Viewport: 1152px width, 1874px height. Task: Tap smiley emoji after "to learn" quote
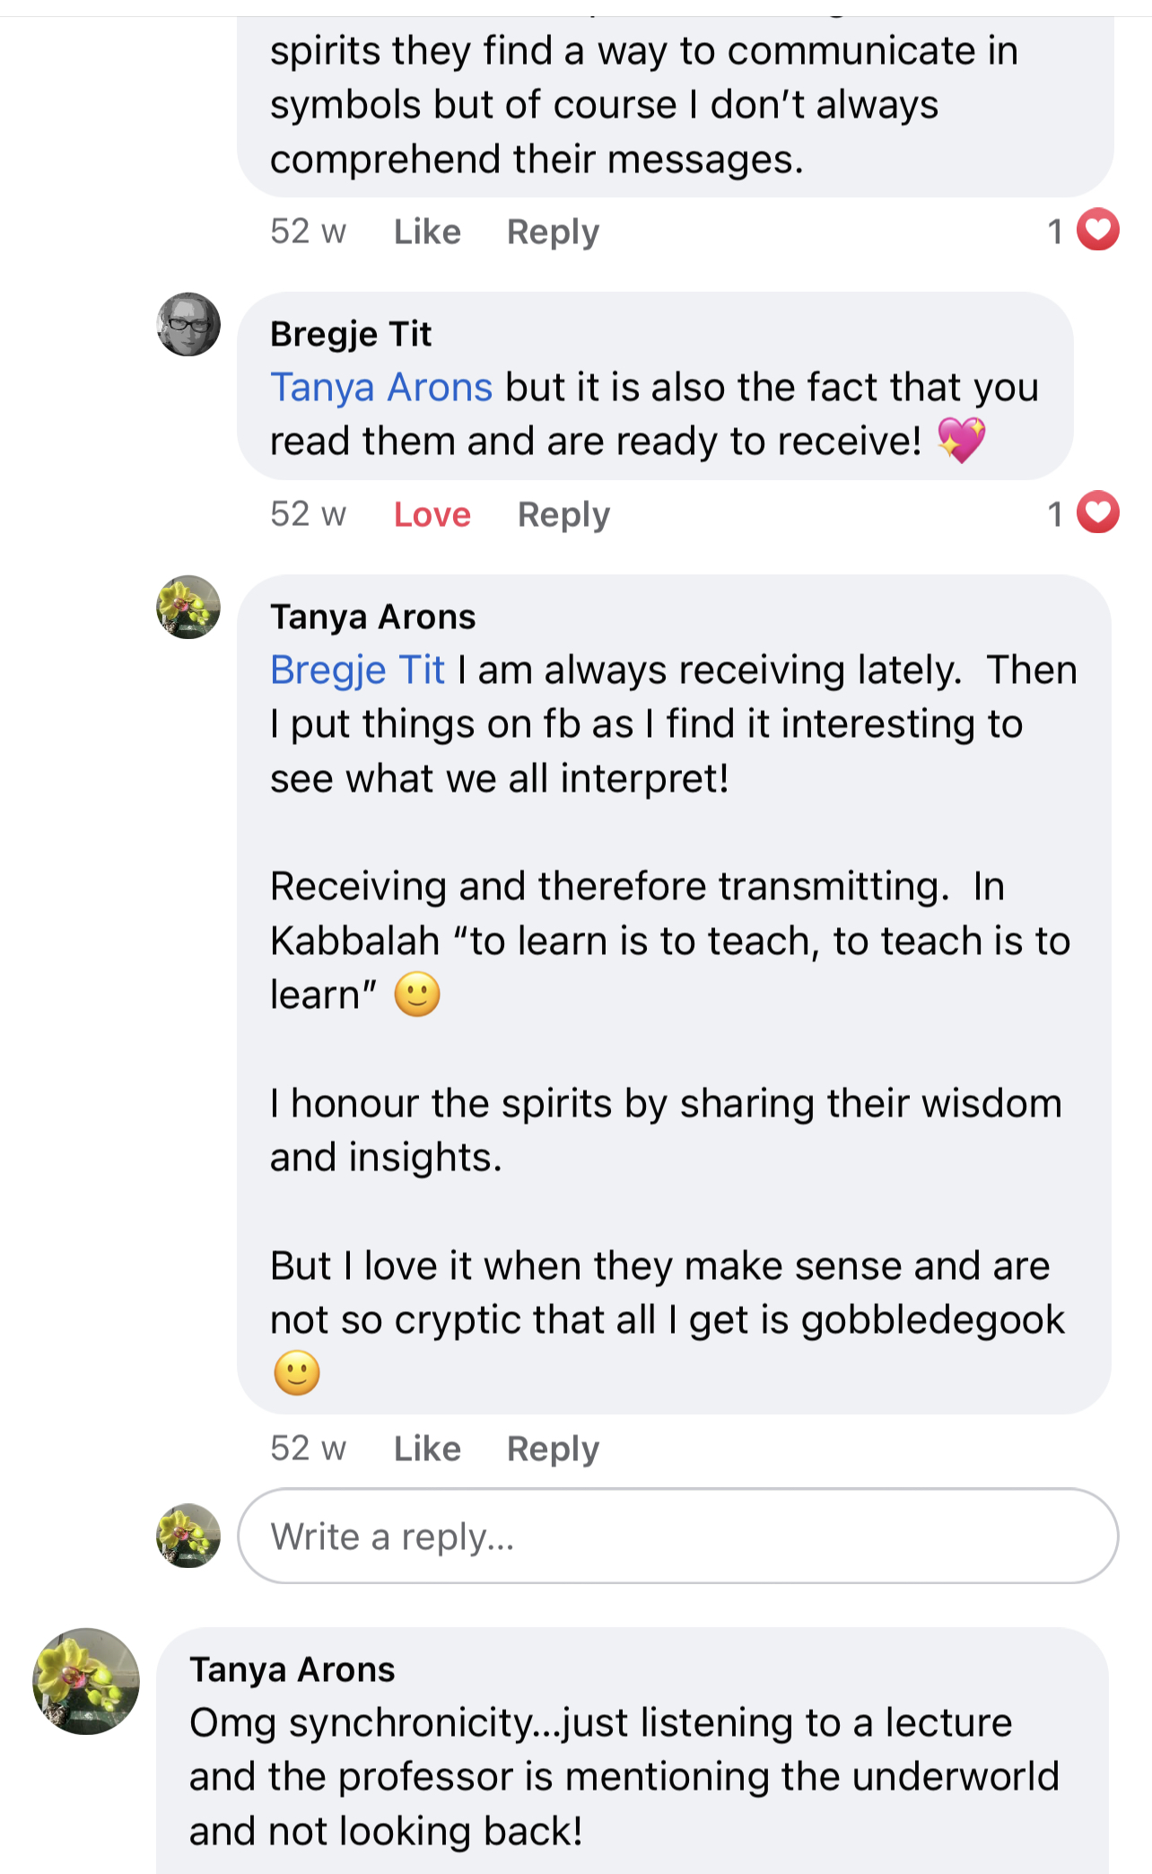417,994
